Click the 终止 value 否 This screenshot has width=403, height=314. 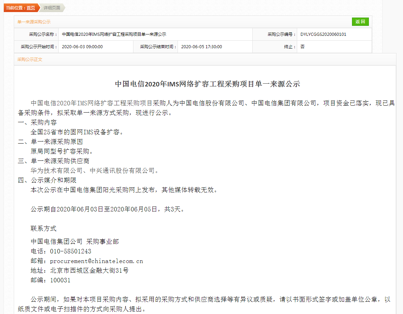[x=302, y=46]
